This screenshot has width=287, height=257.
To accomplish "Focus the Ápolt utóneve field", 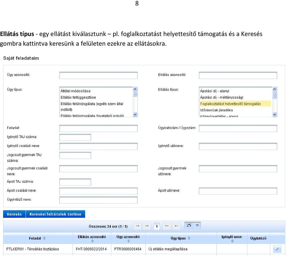I will 238,191.
